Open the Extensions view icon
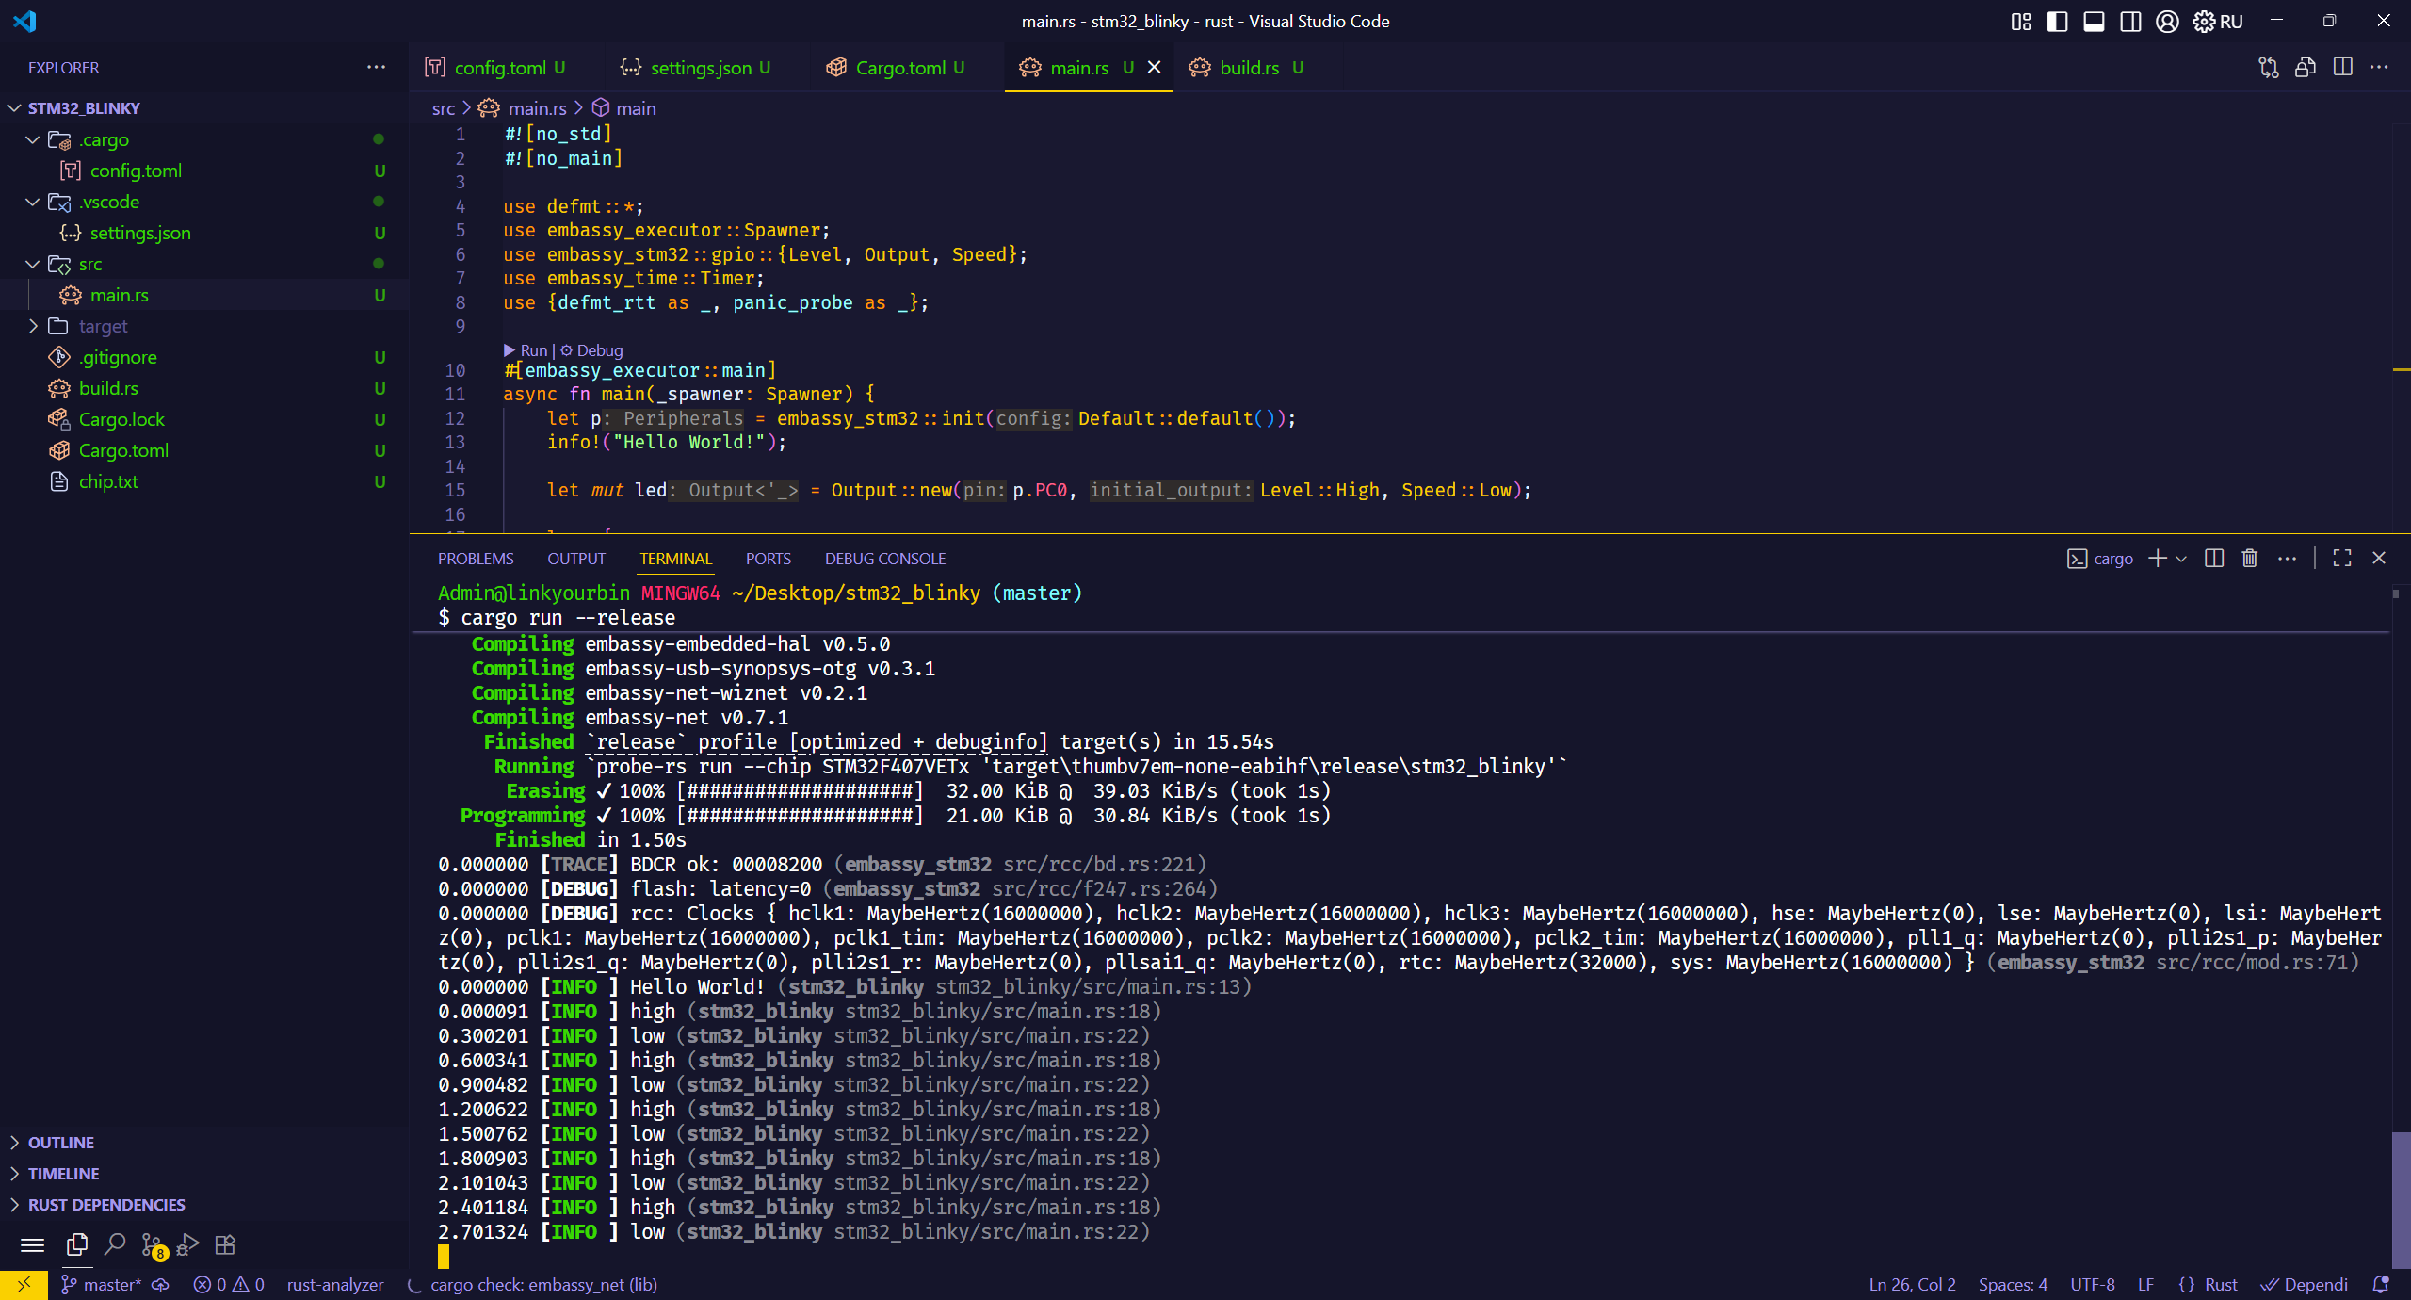This screenshot has height=1300, width=2411. click(225, 1245)
